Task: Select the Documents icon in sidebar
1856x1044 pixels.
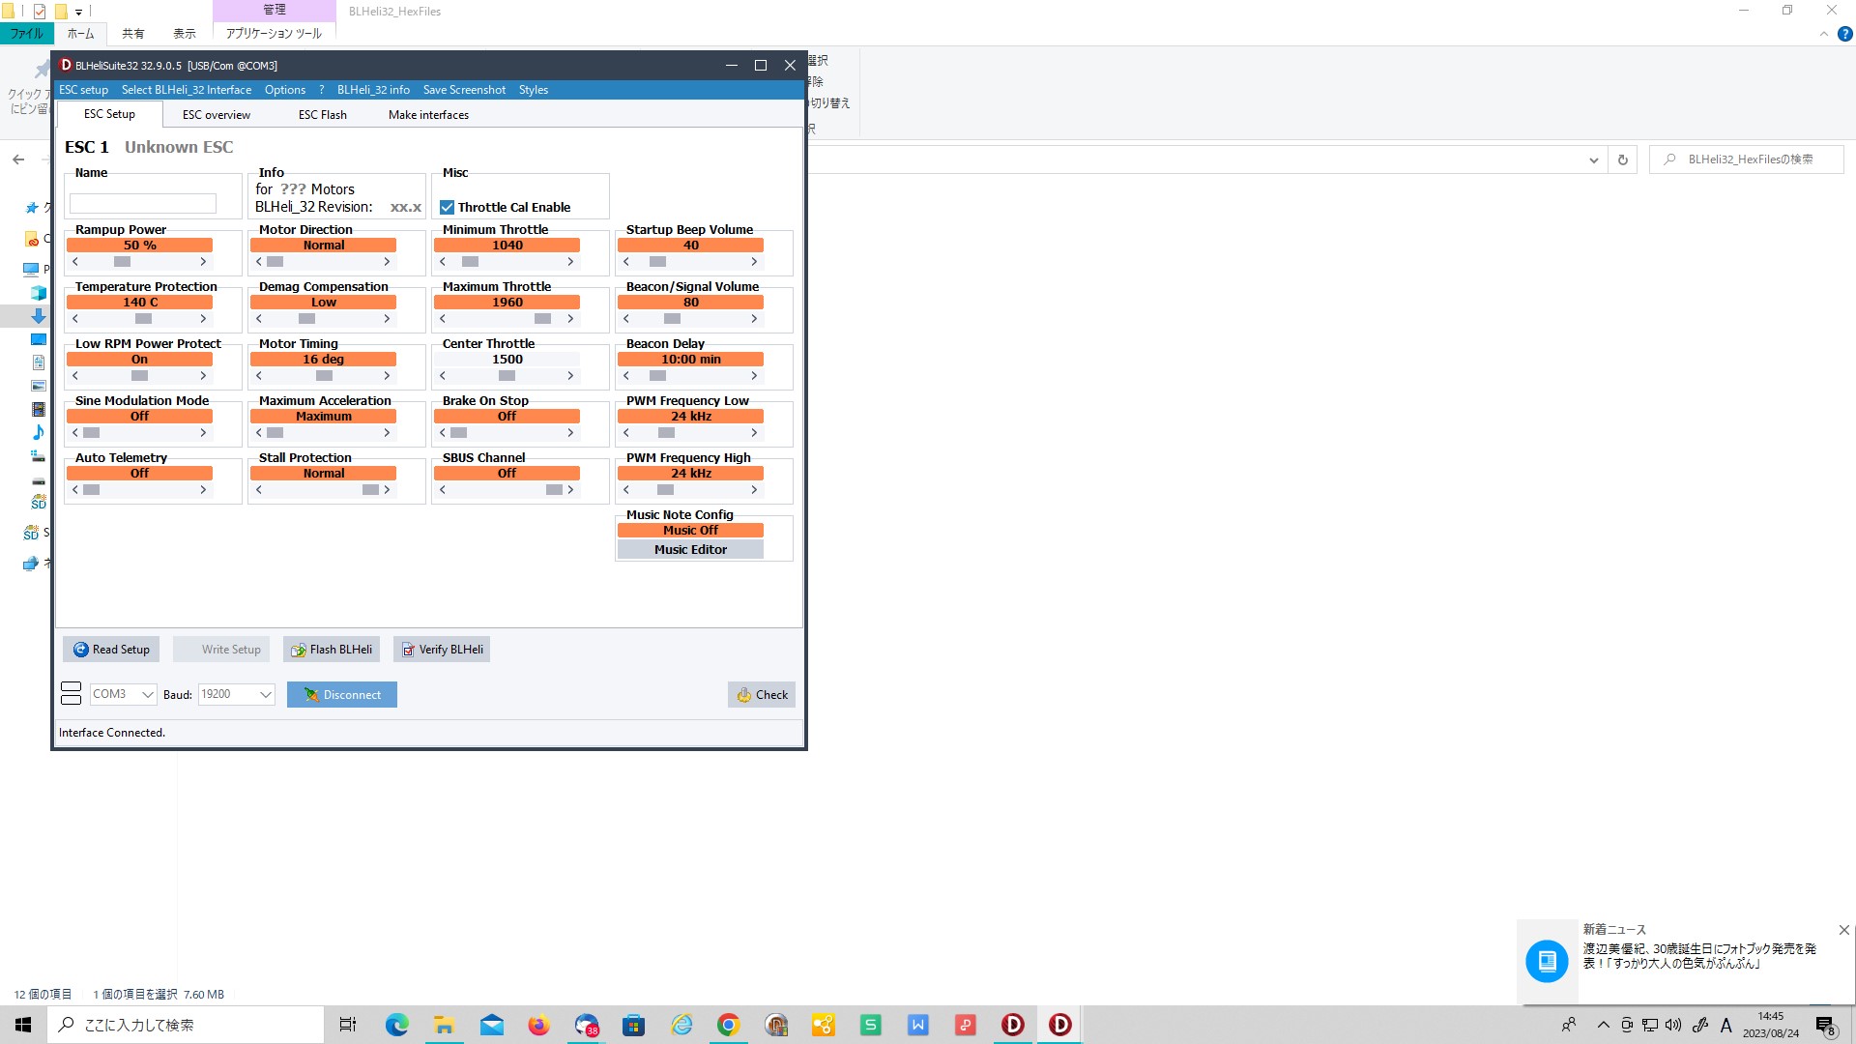Action: tap(39, 362)
